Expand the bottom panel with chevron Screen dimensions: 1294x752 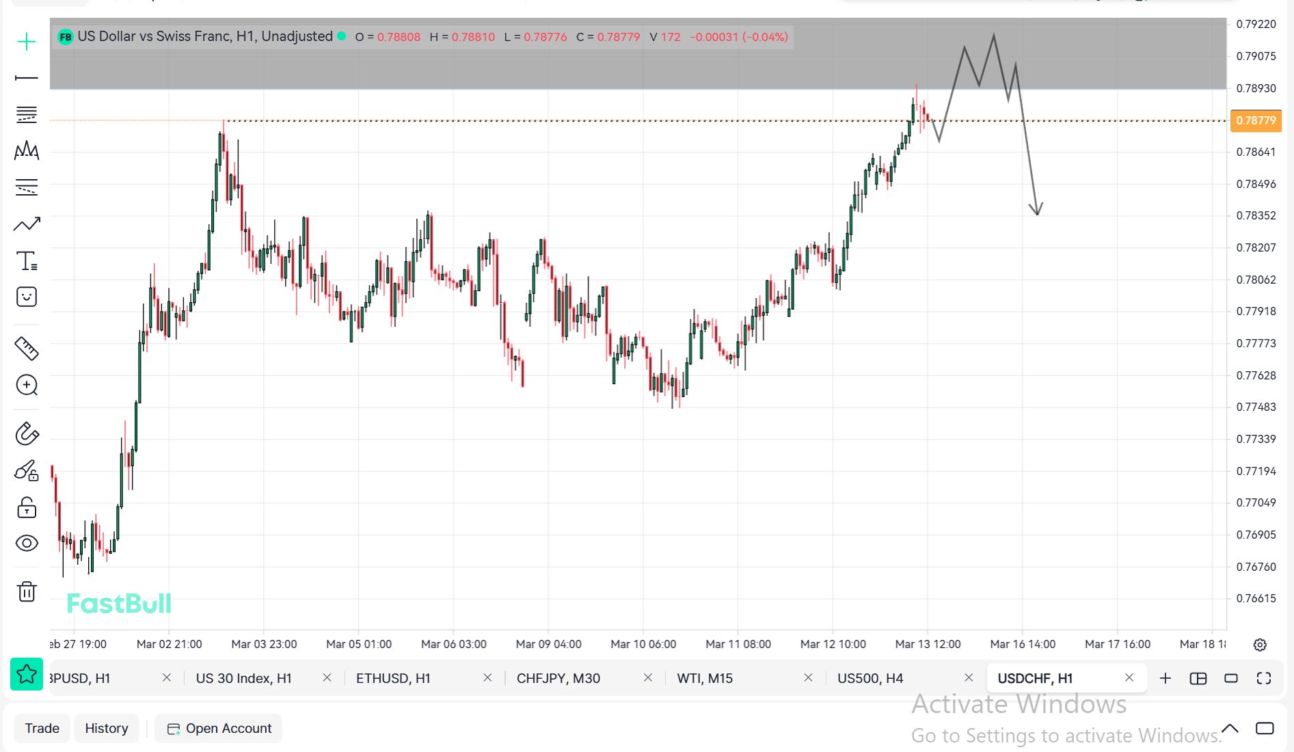point(1230,728)
